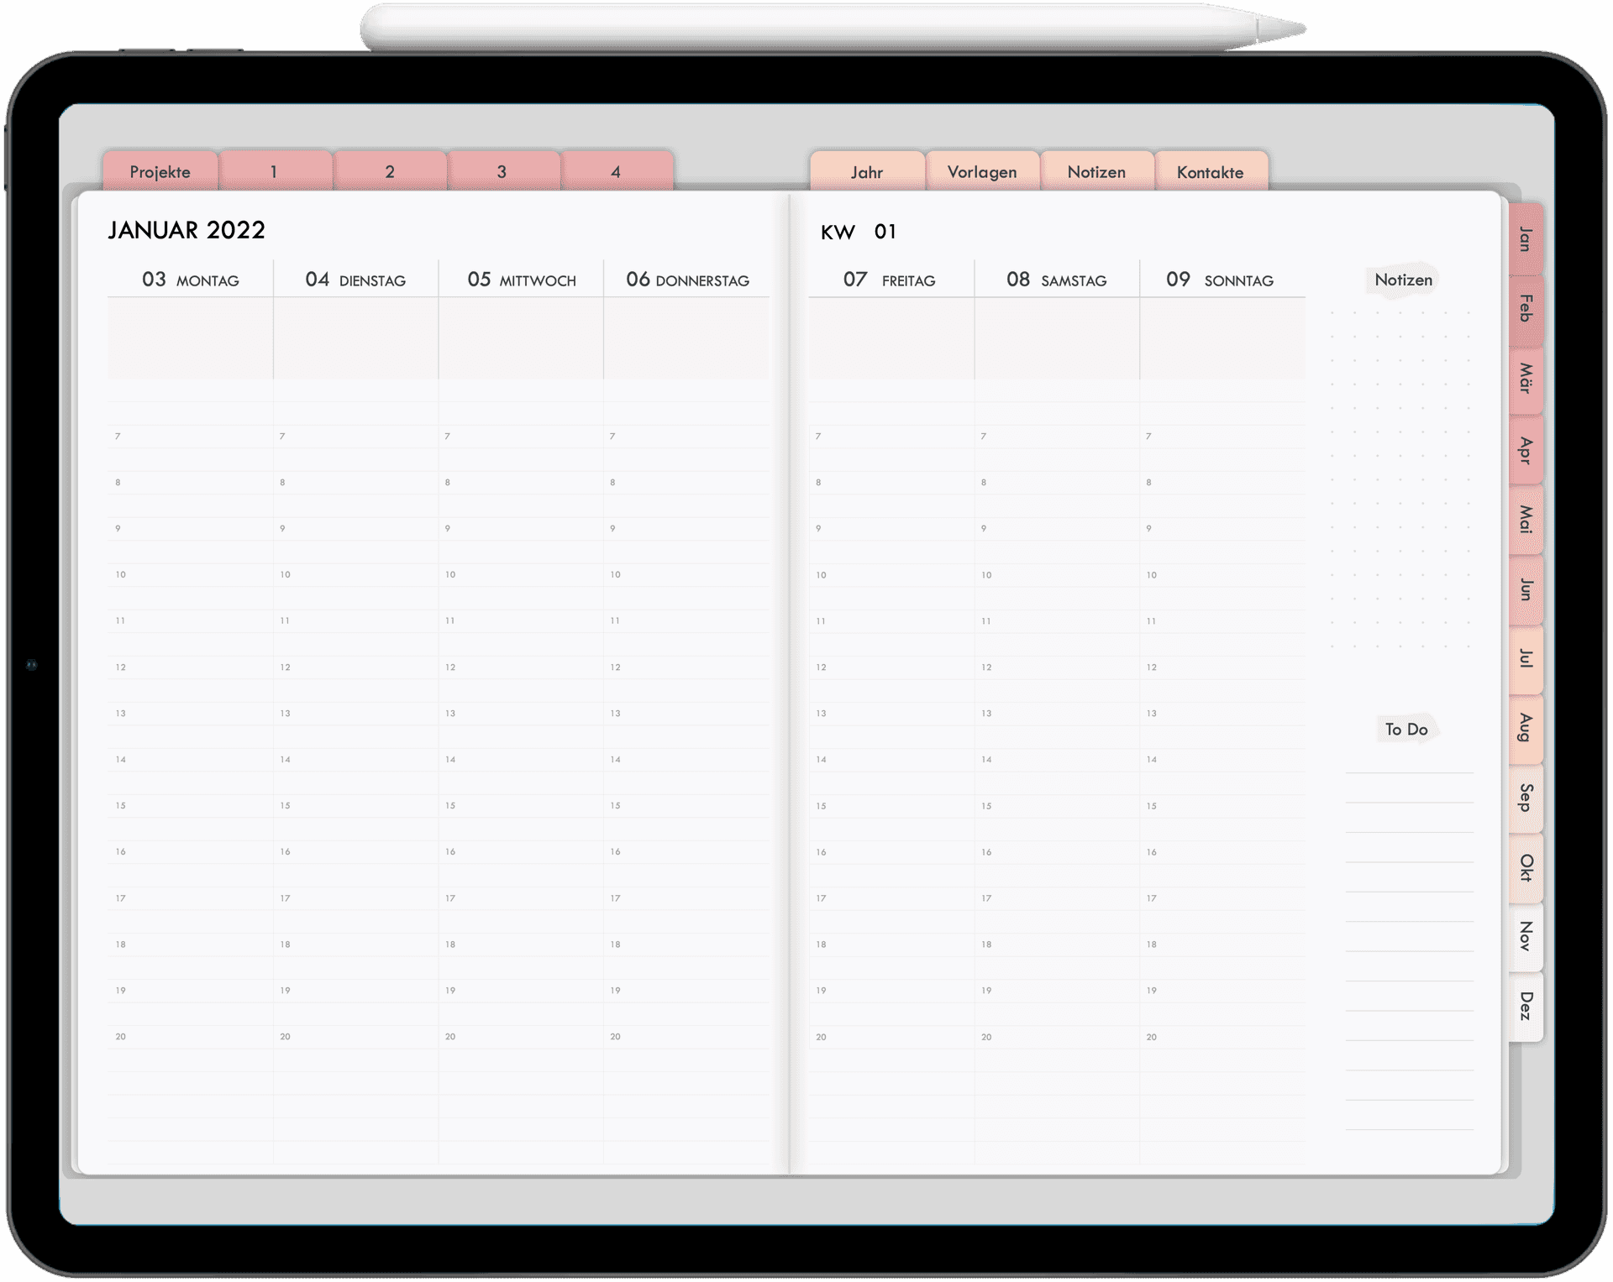Screen dimensions: 1613x1282
Task: Open project tab 4
Action: coord(616,171)
